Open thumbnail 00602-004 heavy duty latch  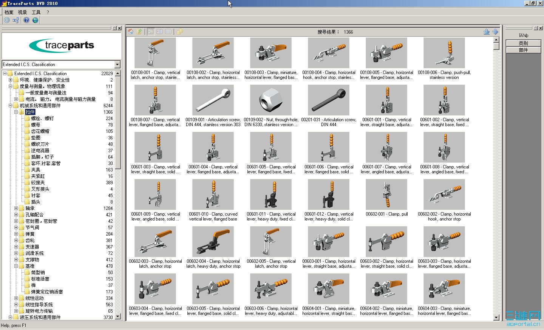click(x=213, y=242)
